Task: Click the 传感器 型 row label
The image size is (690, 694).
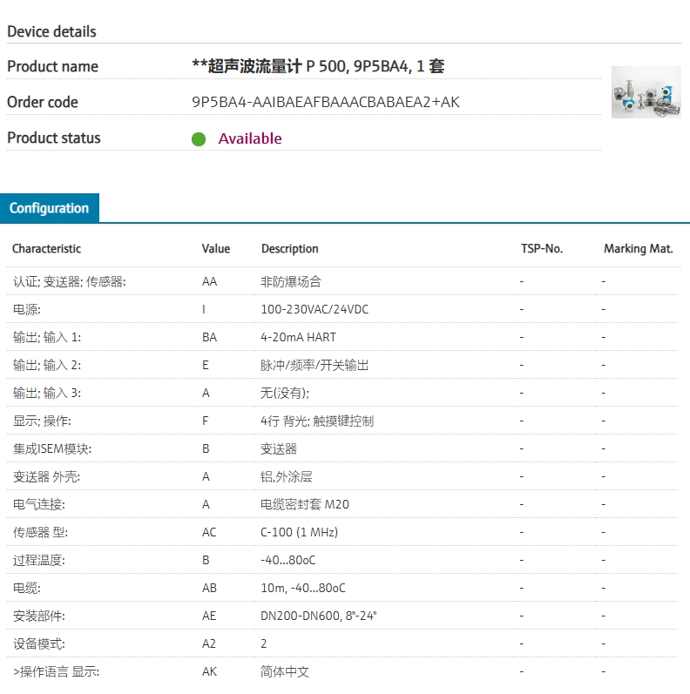Action: click(x=40, y=532)
